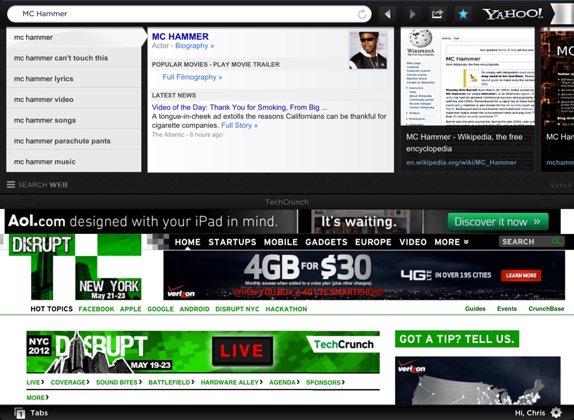Open the APPLE hot topic
This screenshot has height=420, width=574.
131,309
